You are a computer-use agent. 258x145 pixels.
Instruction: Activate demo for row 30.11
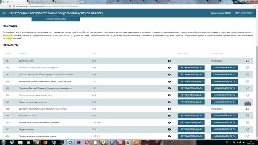click(191, 129)
